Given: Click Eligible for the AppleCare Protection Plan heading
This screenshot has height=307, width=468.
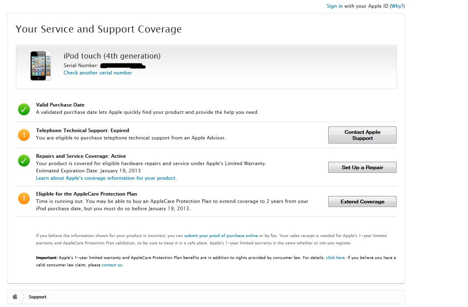Looking at the screenshot, I should tap(87, 194).
